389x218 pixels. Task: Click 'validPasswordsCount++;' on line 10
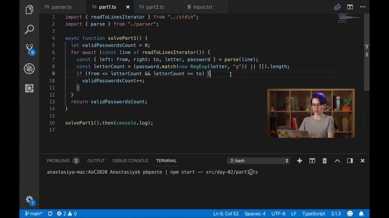point(113,81)
